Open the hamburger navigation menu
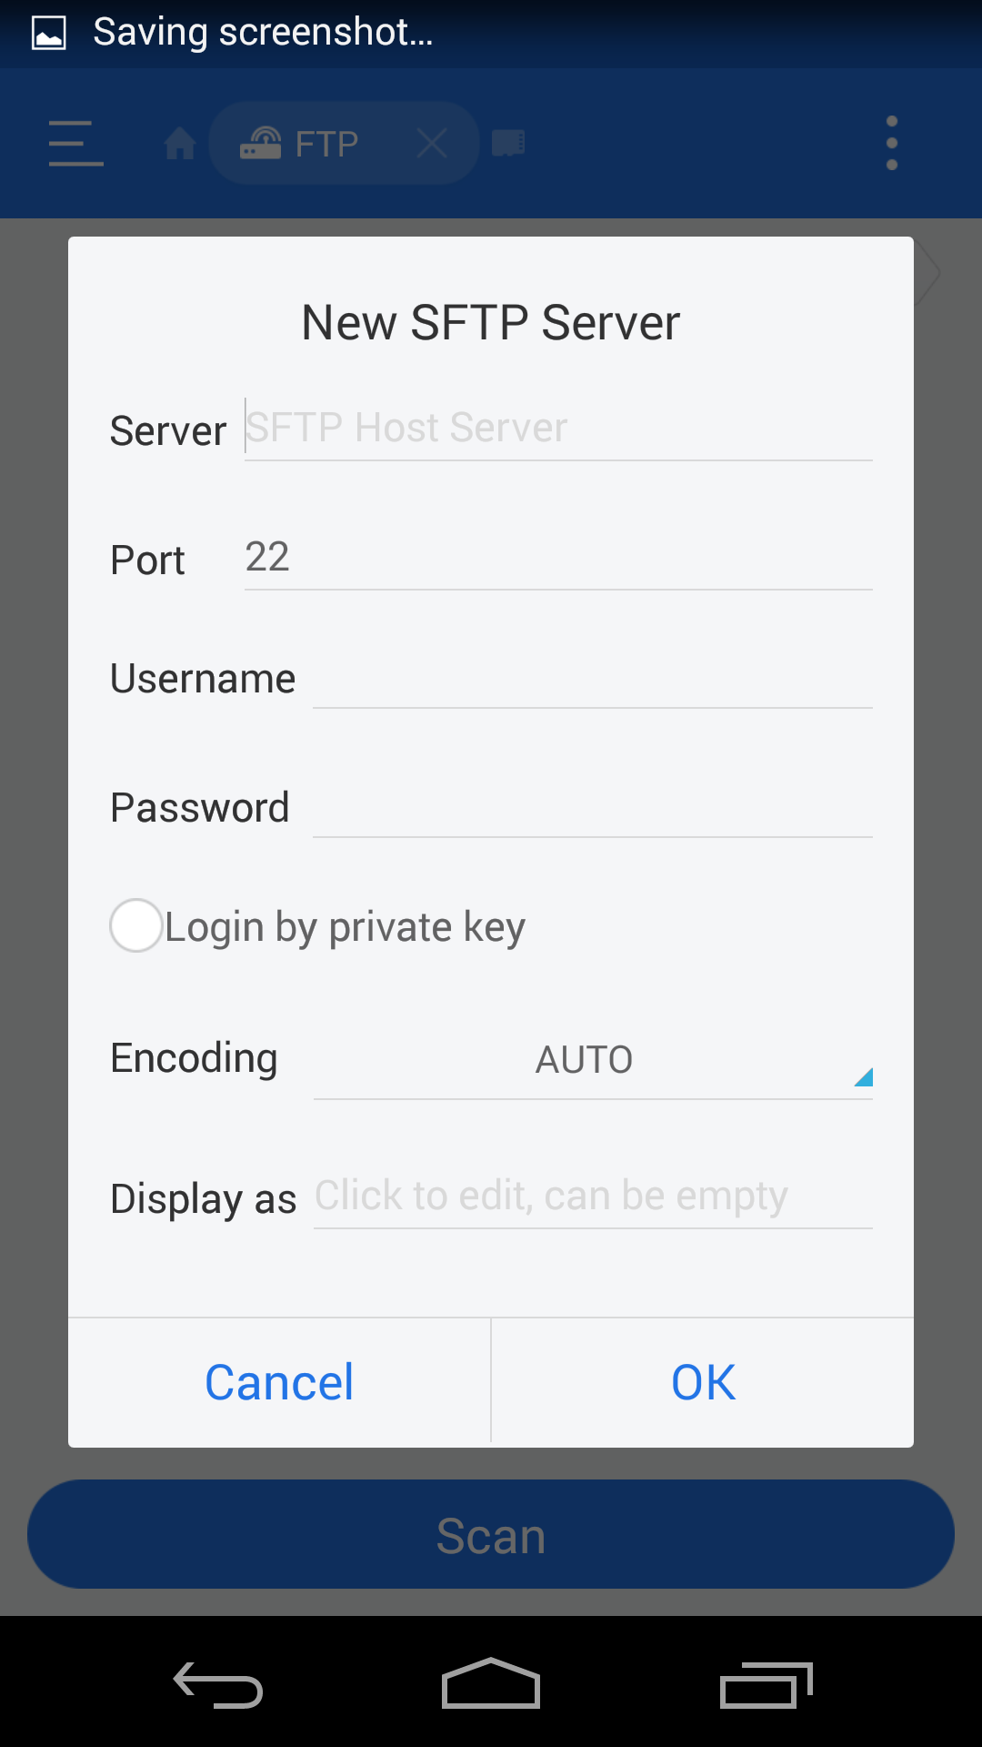Screen dimensions: 982x1747 click(x=75, y=144)
